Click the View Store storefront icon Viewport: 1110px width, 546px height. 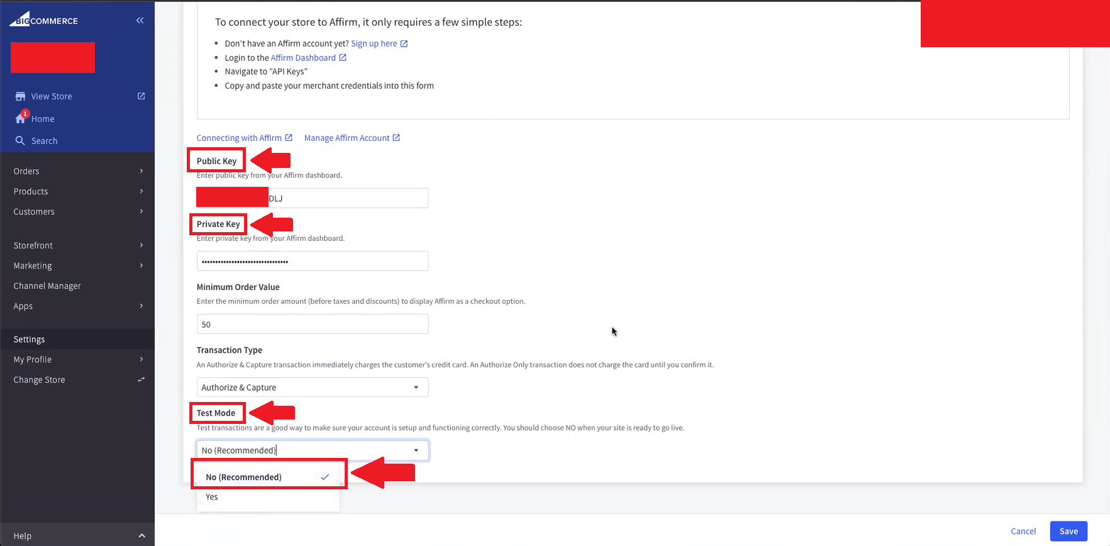(x=20, y=96)
